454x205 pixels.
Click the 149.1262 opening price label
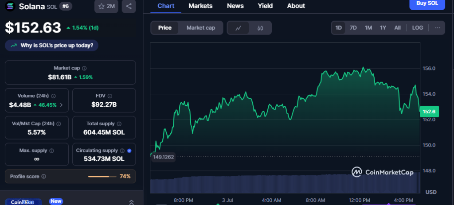point(163,157)
